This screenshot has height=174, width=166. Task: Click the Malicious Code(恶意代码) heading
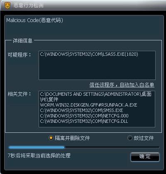34,20
